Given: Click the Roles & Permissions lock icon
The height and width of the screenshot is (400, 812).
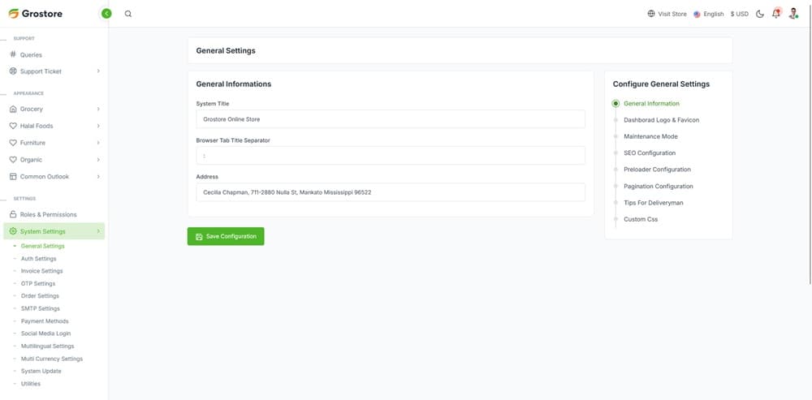Looking at the screenshot, I should (13, 214).
